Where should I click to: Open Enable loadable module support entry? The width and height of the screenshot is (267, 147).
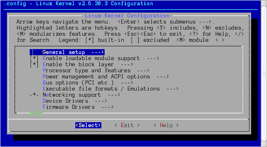point(101,58)
